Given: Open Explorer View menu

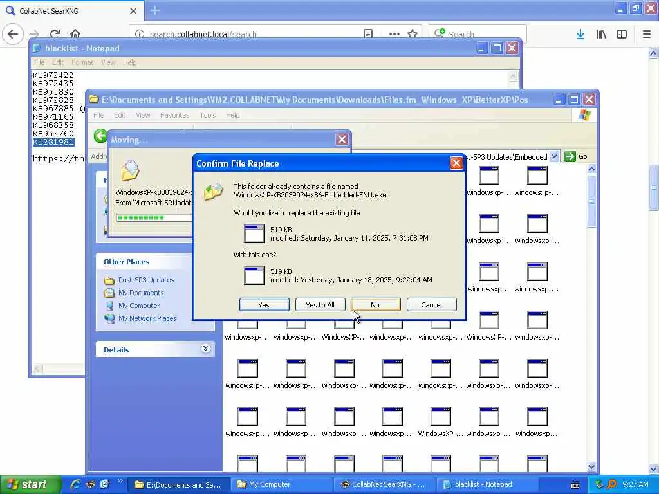Looking at the screenshot, I should point(143,115).
